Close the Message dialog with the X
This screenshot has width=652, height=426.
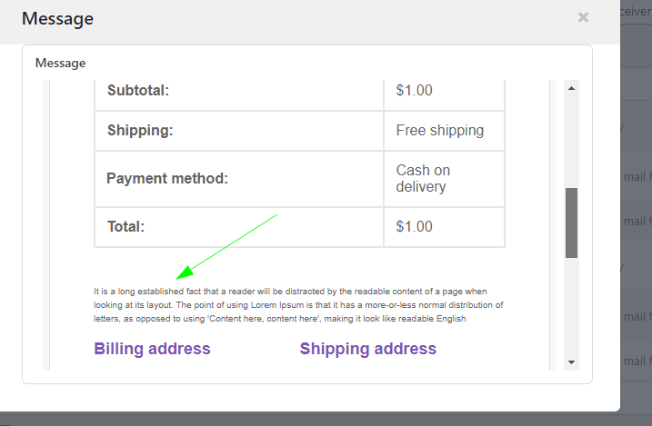pos(583,17)
